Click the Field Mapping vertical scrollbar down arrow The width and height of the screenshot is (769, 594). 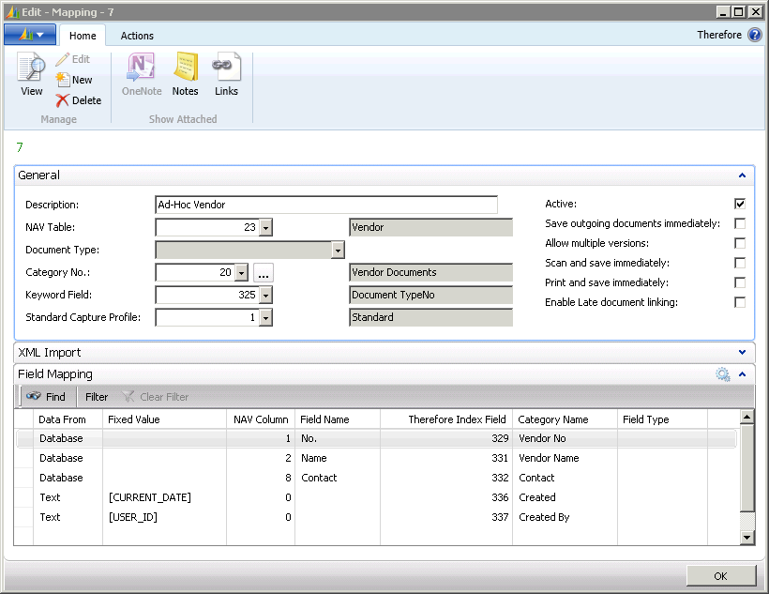tap(746, 537)
